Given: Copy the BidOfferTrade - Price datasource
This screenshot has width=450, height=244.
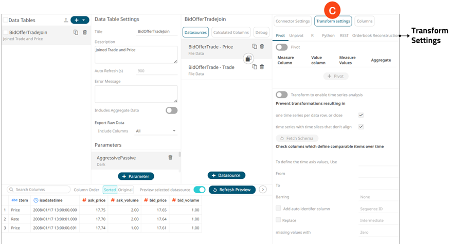Looking at the screenshot, I should click(x=255, y=46).
